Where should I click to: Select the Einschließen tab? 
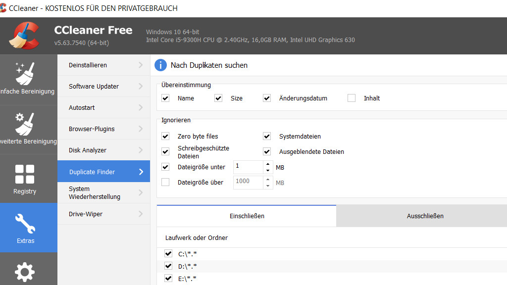[247, 216]
